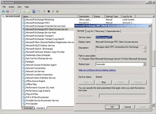Click the gear icon of Microsoft Exchange Monitoring
The height and width of the screenshot is (114, 156).
[24, 20]
